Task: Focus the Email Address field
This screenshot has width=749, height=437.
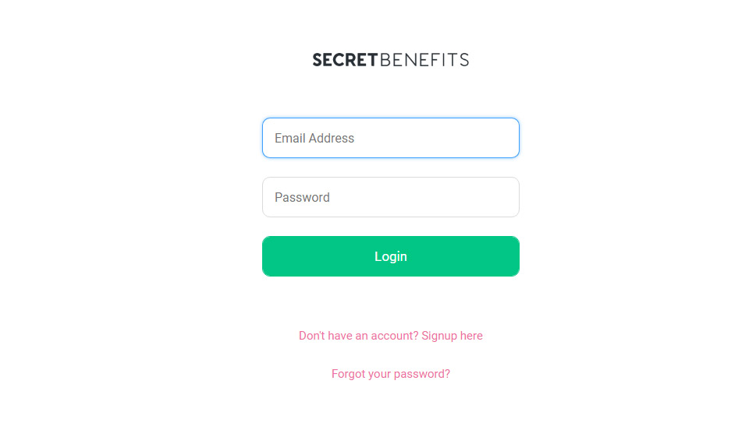Action: click(390, 138)
